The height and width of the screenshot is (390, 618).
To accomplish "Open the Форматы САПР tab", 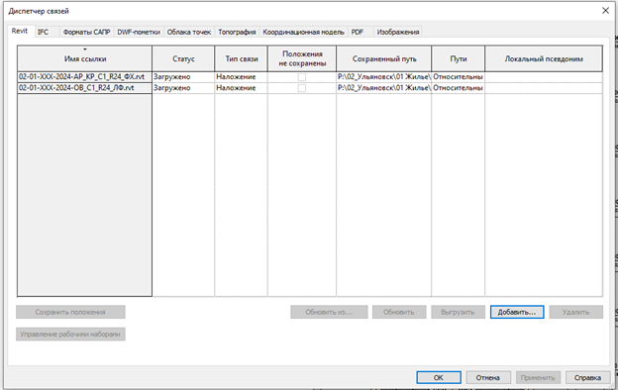I will [x=86, y=32].
